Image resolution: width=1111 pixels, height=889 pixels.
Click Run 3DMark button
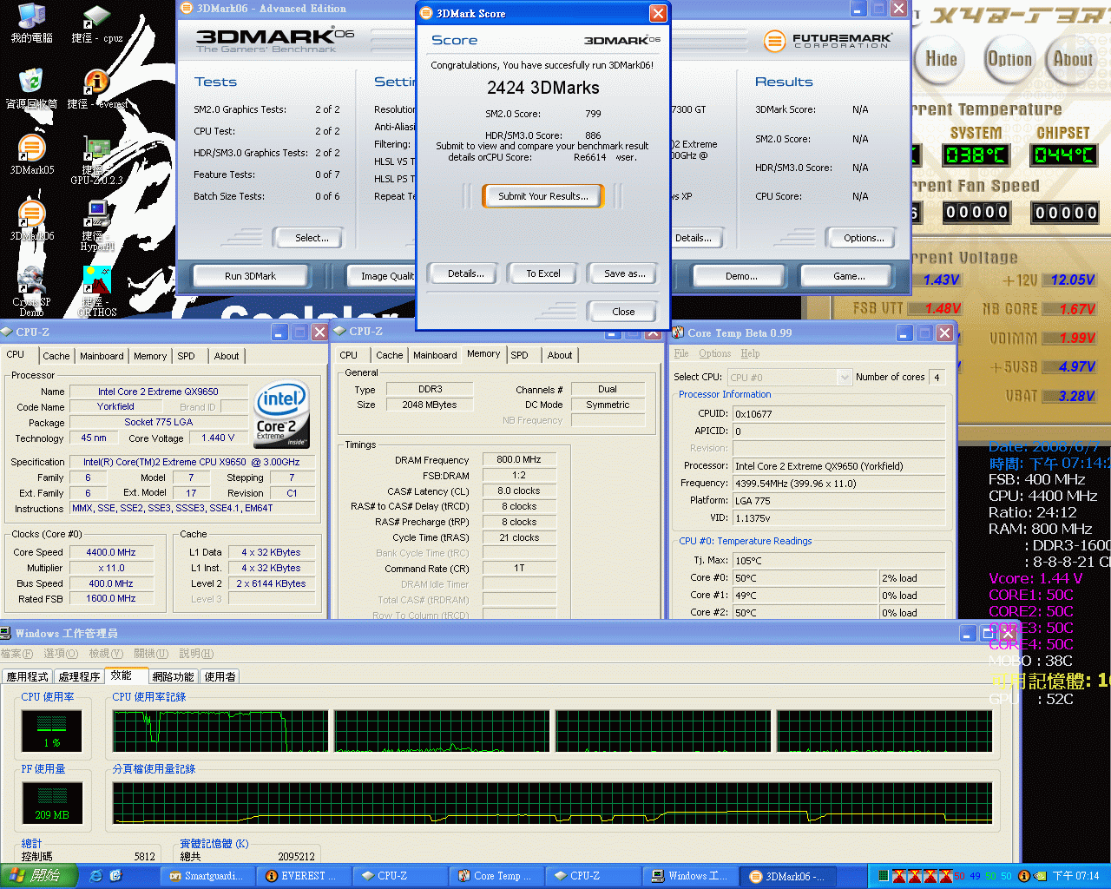point(250,276)
